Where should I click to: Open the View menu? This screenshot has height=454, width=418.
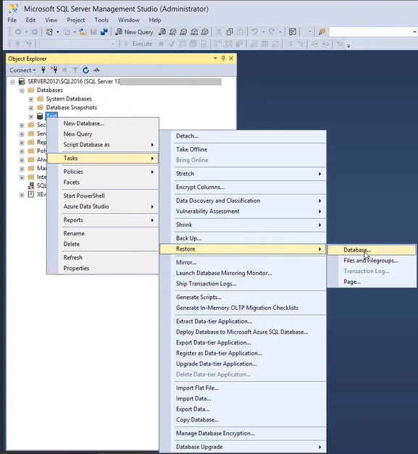51,20
